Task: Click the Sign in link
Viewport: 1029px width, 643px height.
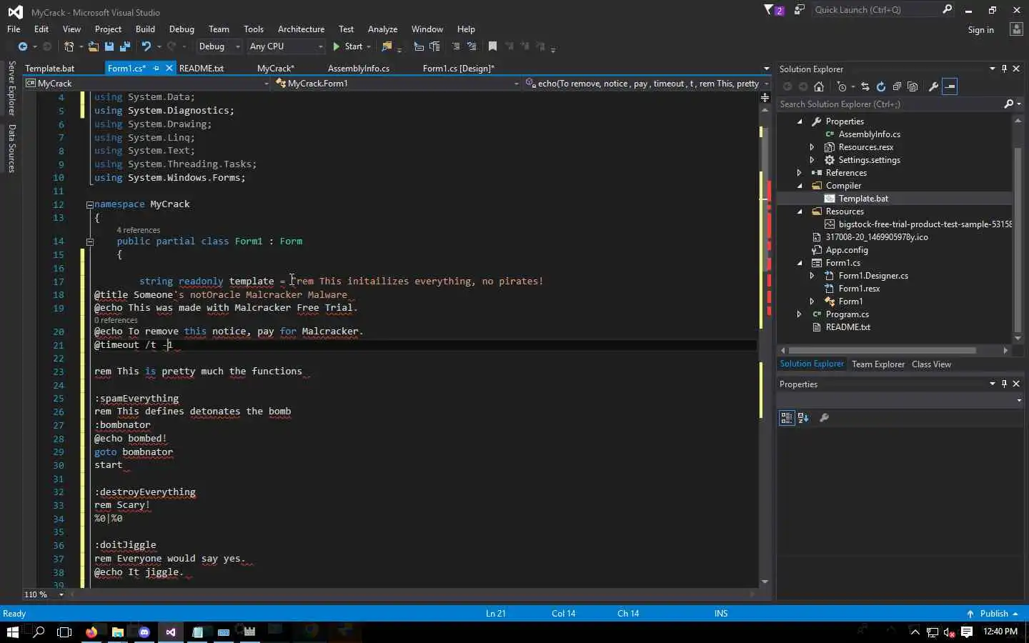Action: click(981, 30)
